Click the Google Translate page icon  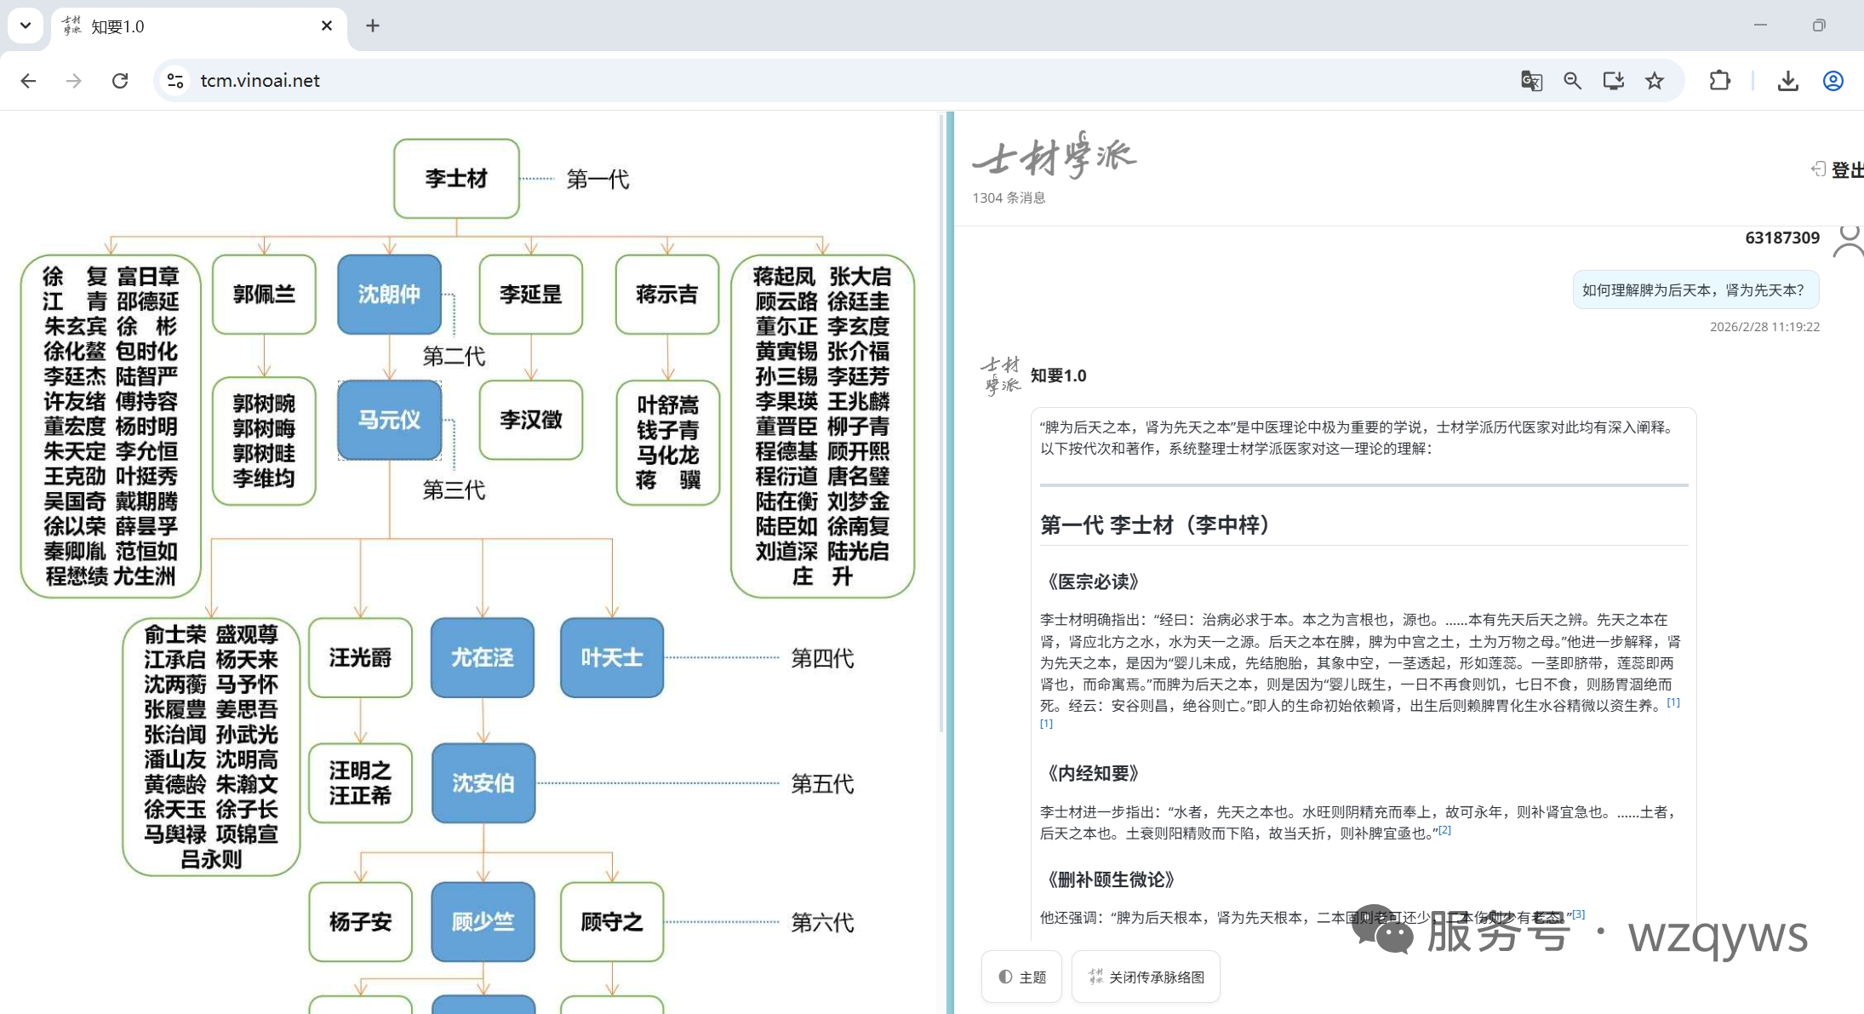point(1531,81)
